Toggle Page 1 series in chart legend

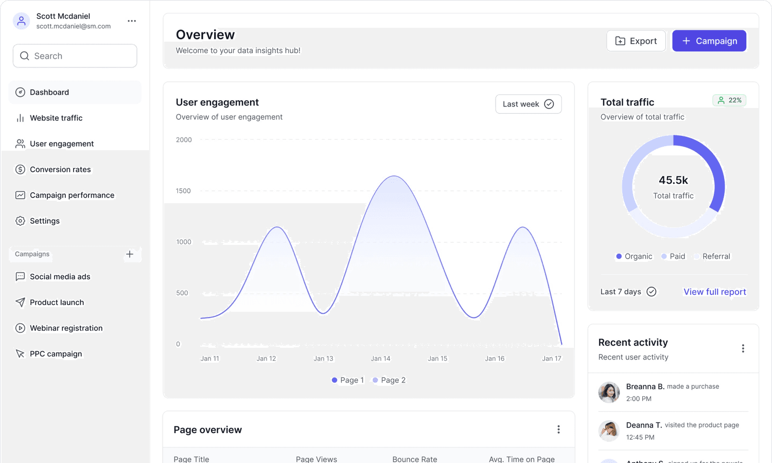347,380
